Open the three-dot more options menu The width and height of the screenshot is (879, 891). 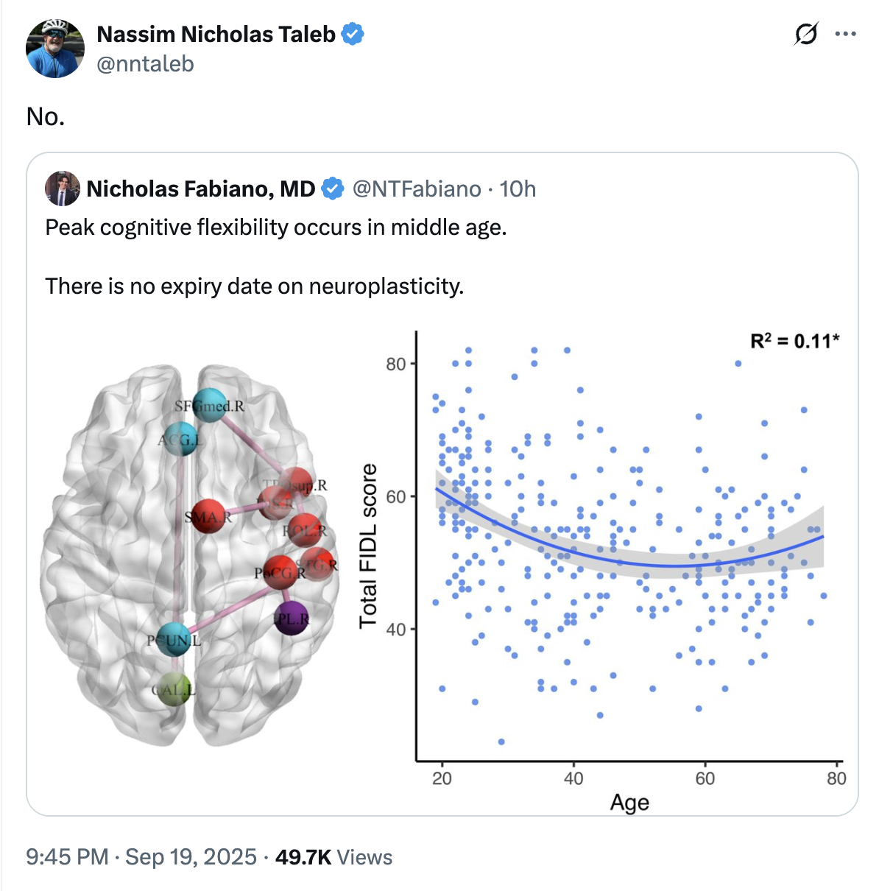tap(845, 34)
